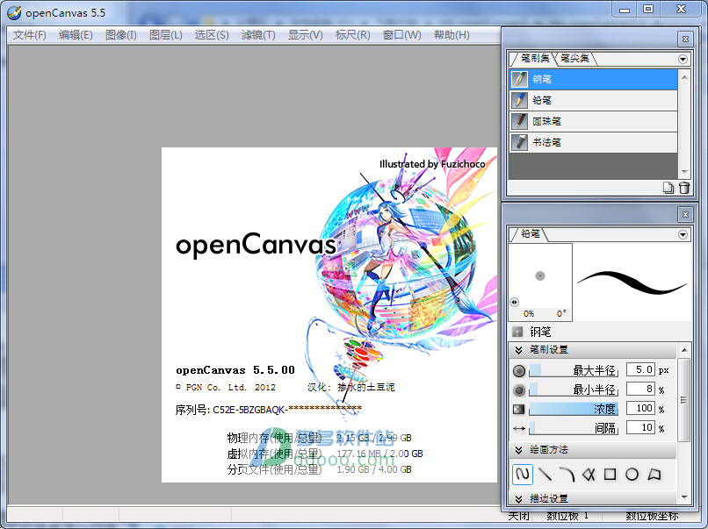Click the brush stroke preview

pyautogui.click(x=632, y=282)
